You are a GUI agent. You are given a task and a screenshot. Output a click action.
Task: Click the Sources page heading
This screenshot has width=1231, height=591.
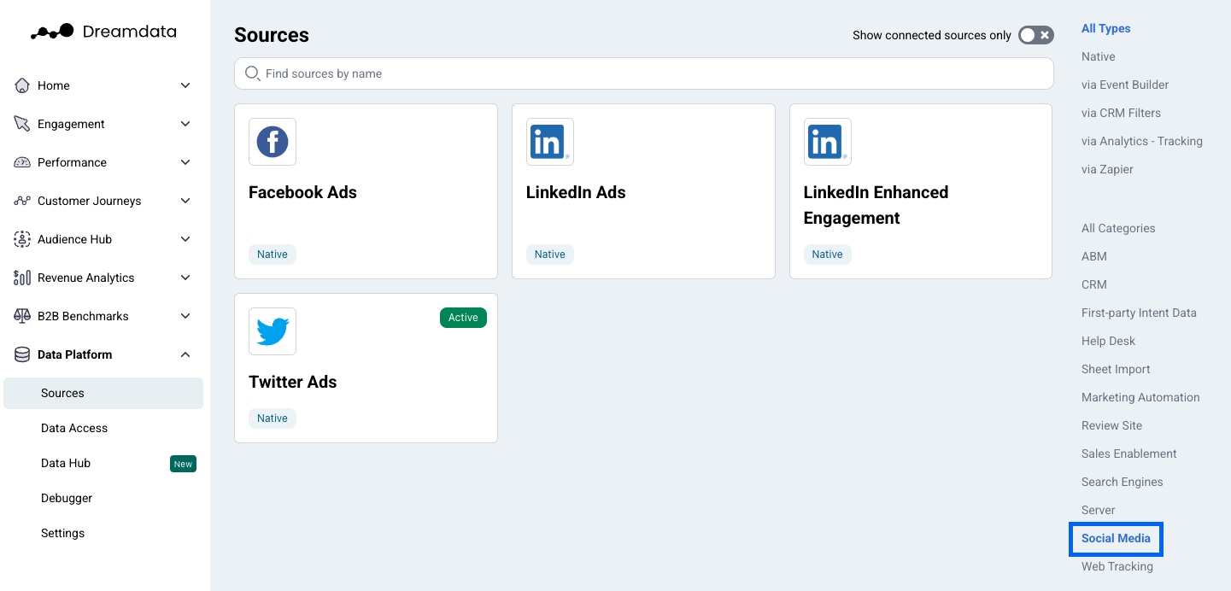pyautogui.click(x=272, y=35)
